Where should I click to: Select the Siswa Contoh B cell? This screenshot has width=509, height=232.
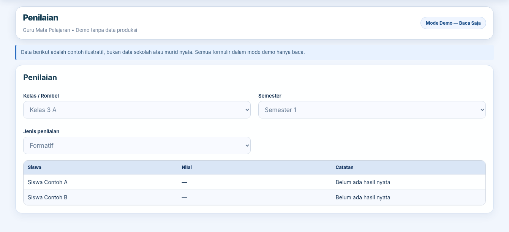point(100,197)
